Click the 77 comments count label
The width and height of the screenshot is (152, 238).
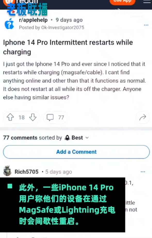click(20, 138)
